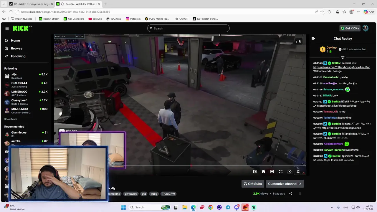The width and height of the screenshot is (377, 212).
Task: Open playback speed control in player
Action: [289, 172]
